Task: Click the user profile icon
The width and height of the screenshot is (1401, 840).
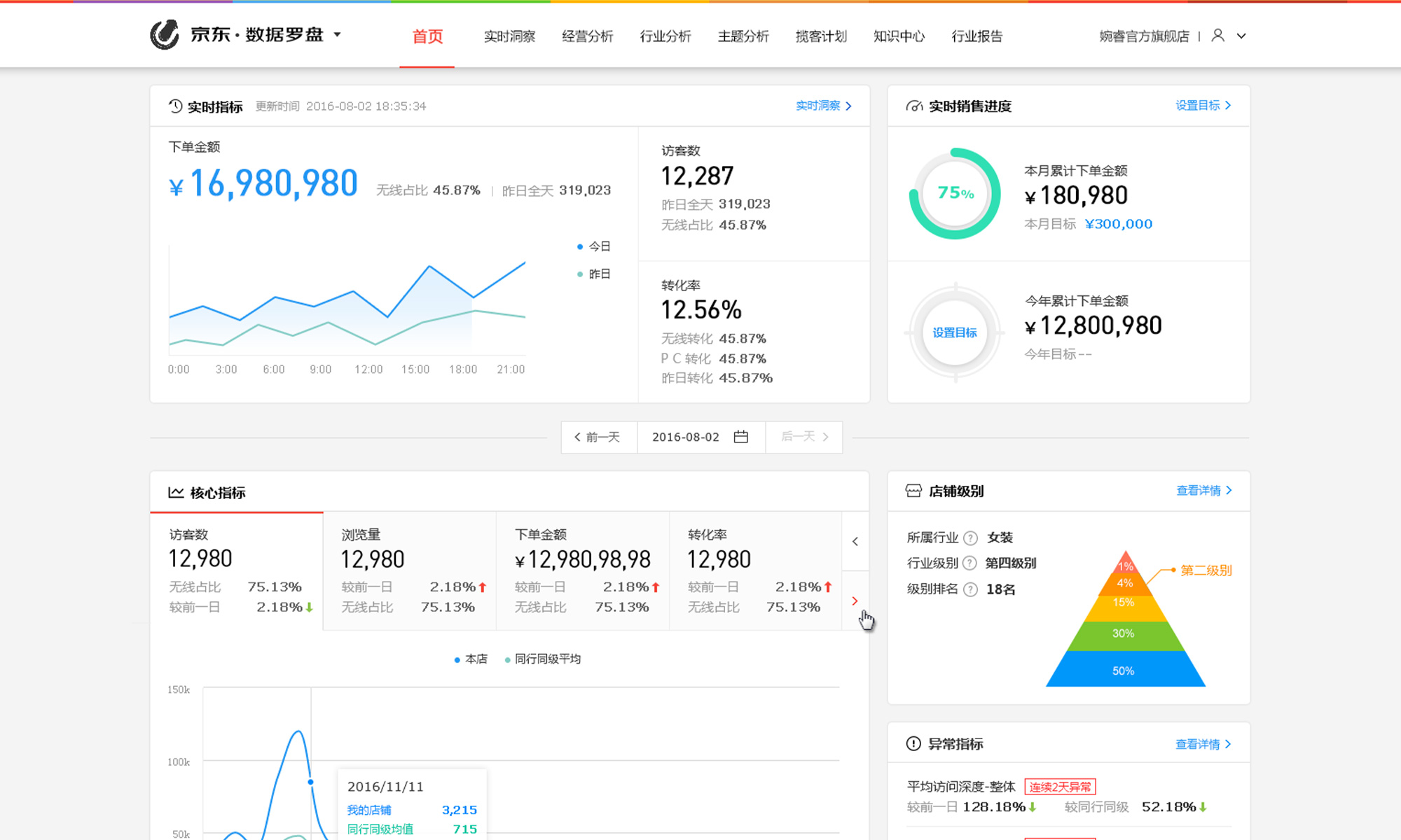Action: point(1218,36)
